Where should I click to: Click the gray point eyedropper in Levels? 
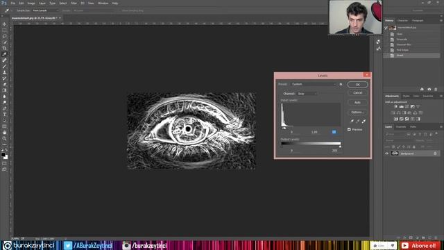click(358, 121)
